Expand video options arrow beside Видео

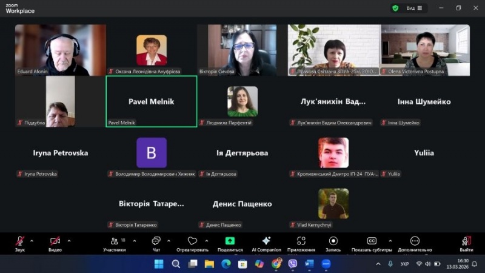coord(69,240)
